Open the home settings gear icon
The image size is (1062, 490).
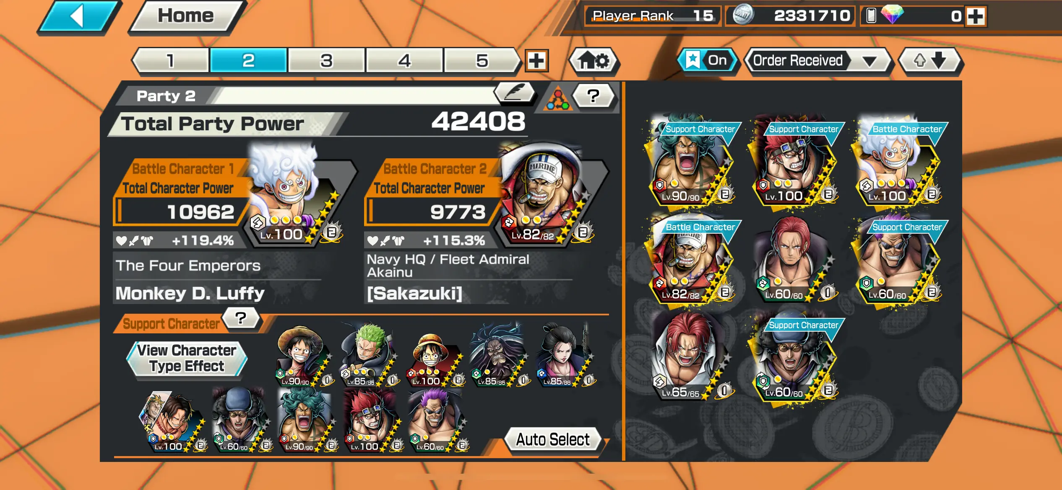[x=593, y=61]
